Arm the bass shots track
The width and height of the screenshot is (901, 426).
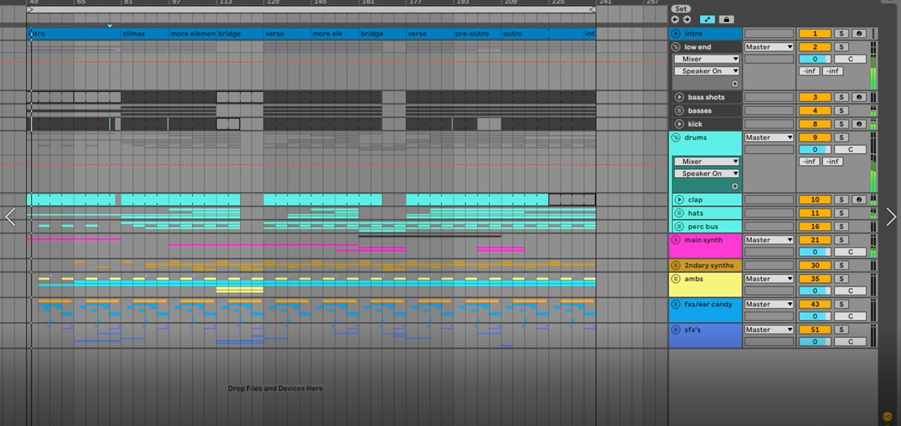(x=859, y=97)
